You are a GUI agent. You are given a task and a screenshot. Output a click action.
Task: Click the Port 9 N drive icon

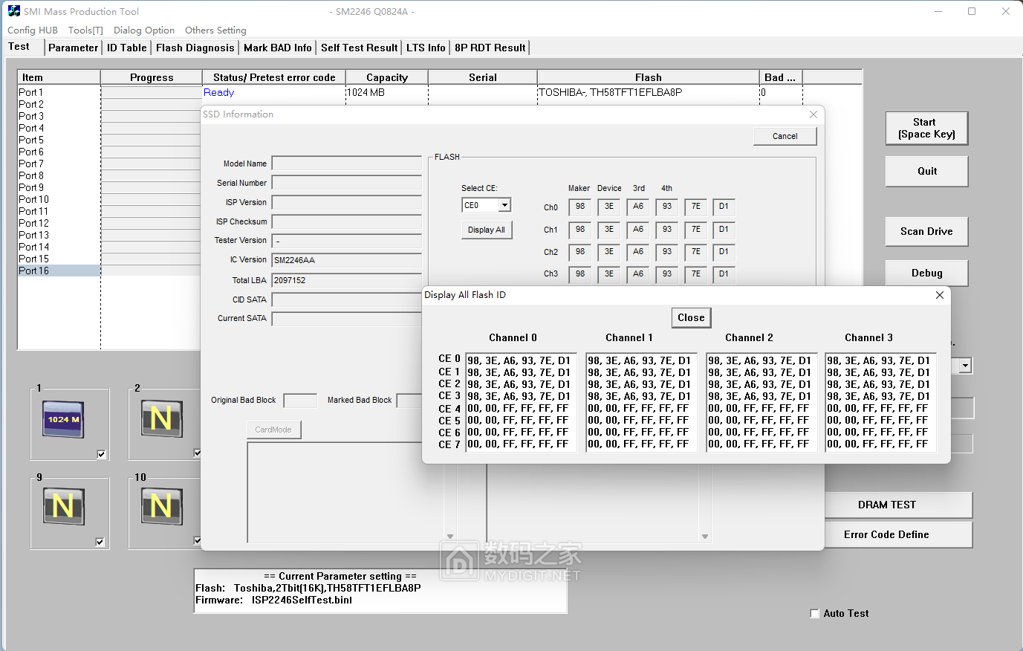63,506
